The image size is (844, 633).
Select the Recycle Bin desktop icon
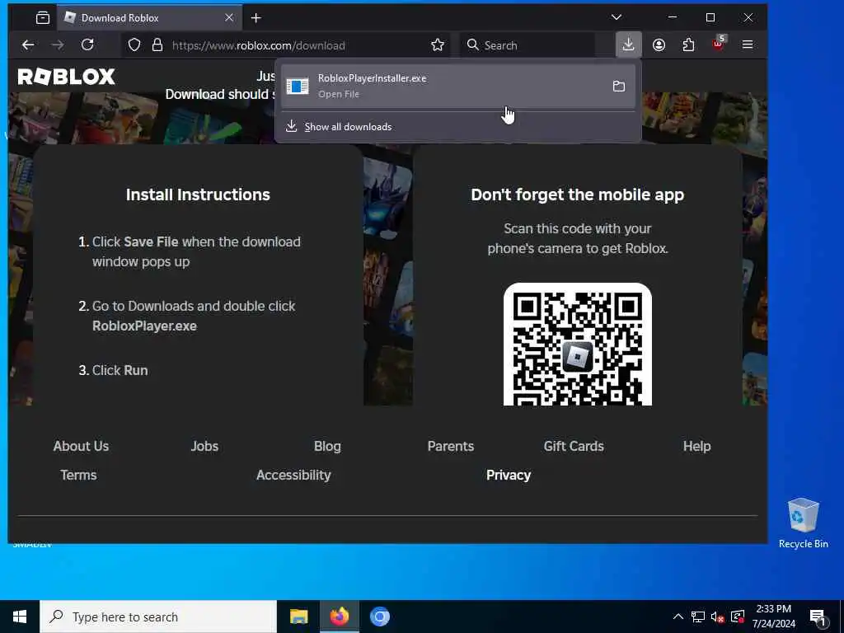[x=803, y=523]
